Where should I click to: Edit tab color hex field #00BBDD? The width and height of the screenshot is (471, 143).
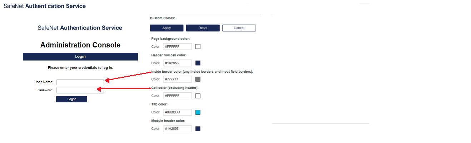[x=177, y=112]
